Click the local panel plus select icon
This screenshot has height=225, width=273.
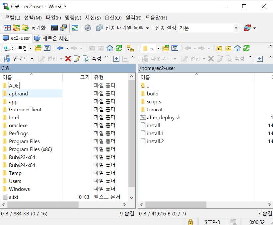pos(116,59)
